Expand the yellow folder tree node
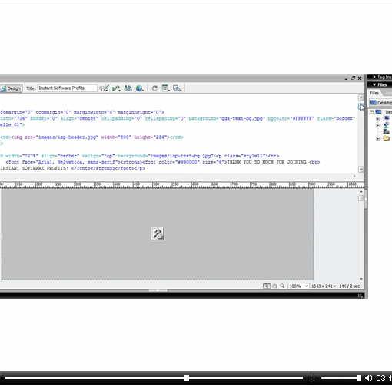The height and width of the screenshot is (387, 392). pos(377,138)
